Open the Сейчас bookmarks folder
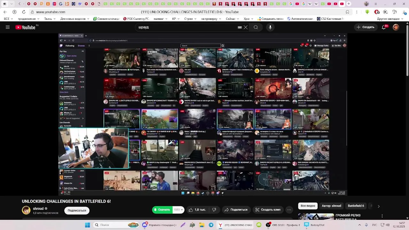This screenshot has width=409, height=230. 232,19
